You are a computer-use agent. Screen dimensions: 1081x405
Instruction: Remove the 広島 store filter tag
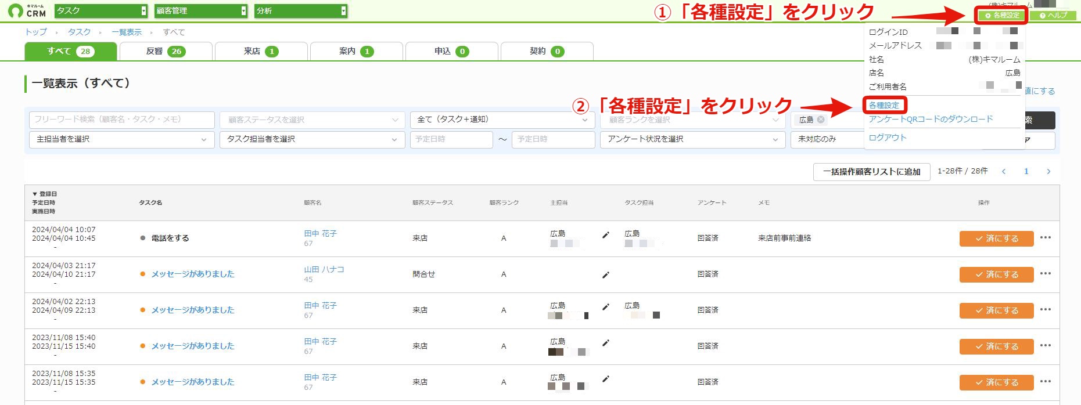tap(821, 120)
